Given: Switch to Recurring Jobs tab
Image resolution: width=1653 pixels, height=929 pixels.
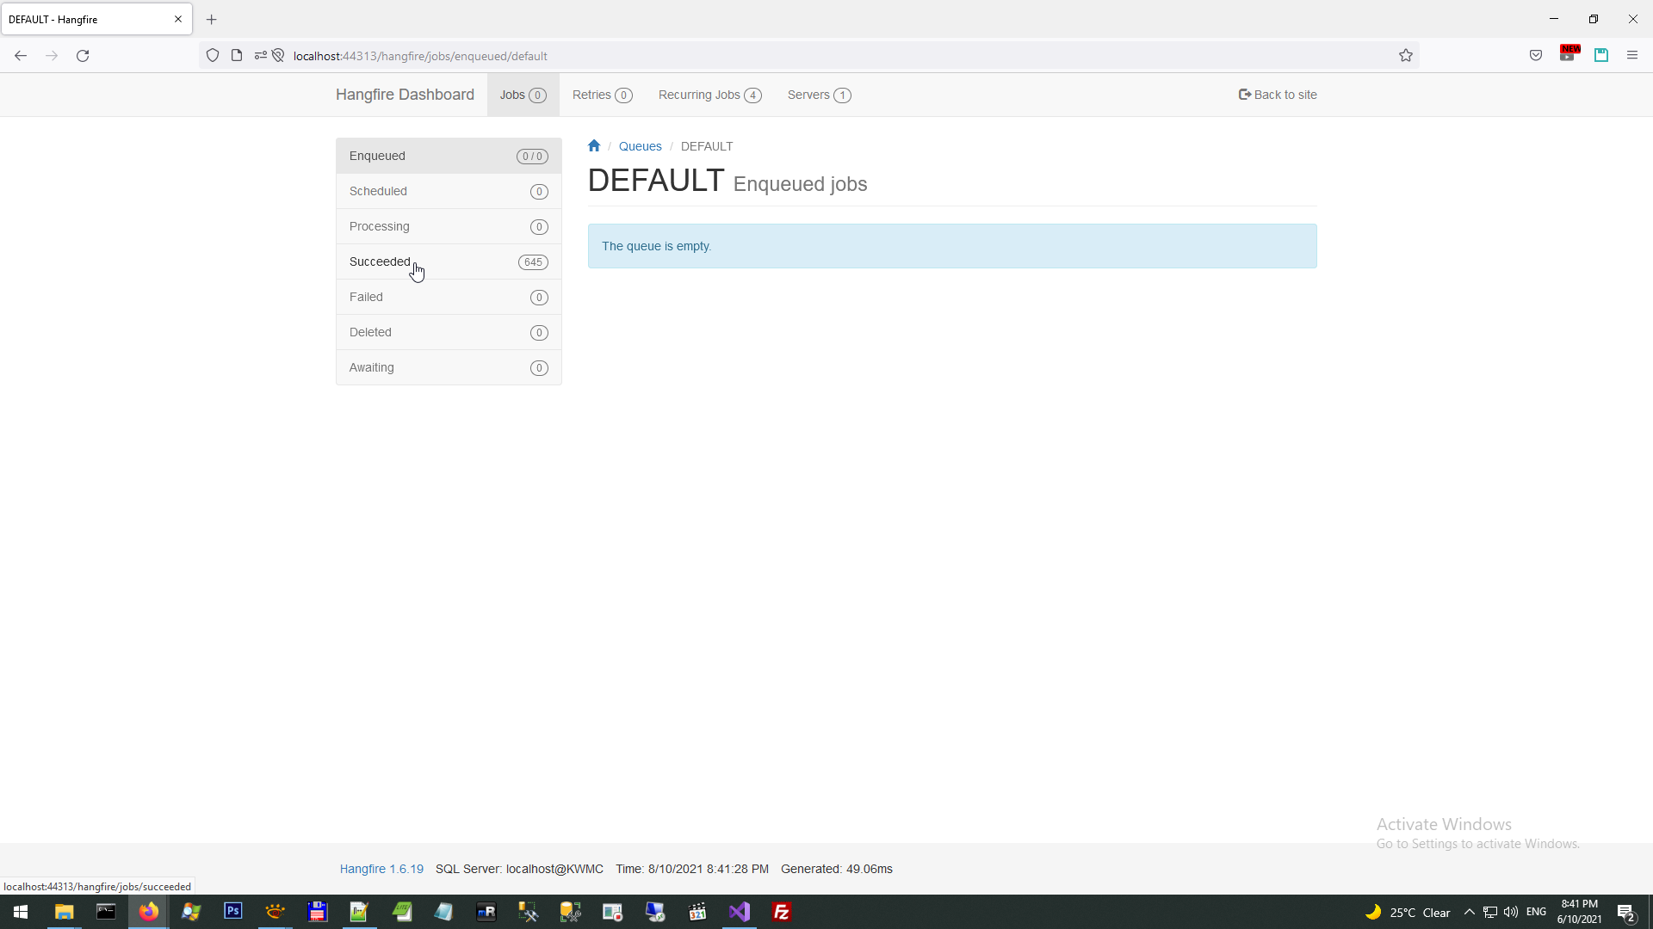Looking at the screenshot, I should point(709,95).
